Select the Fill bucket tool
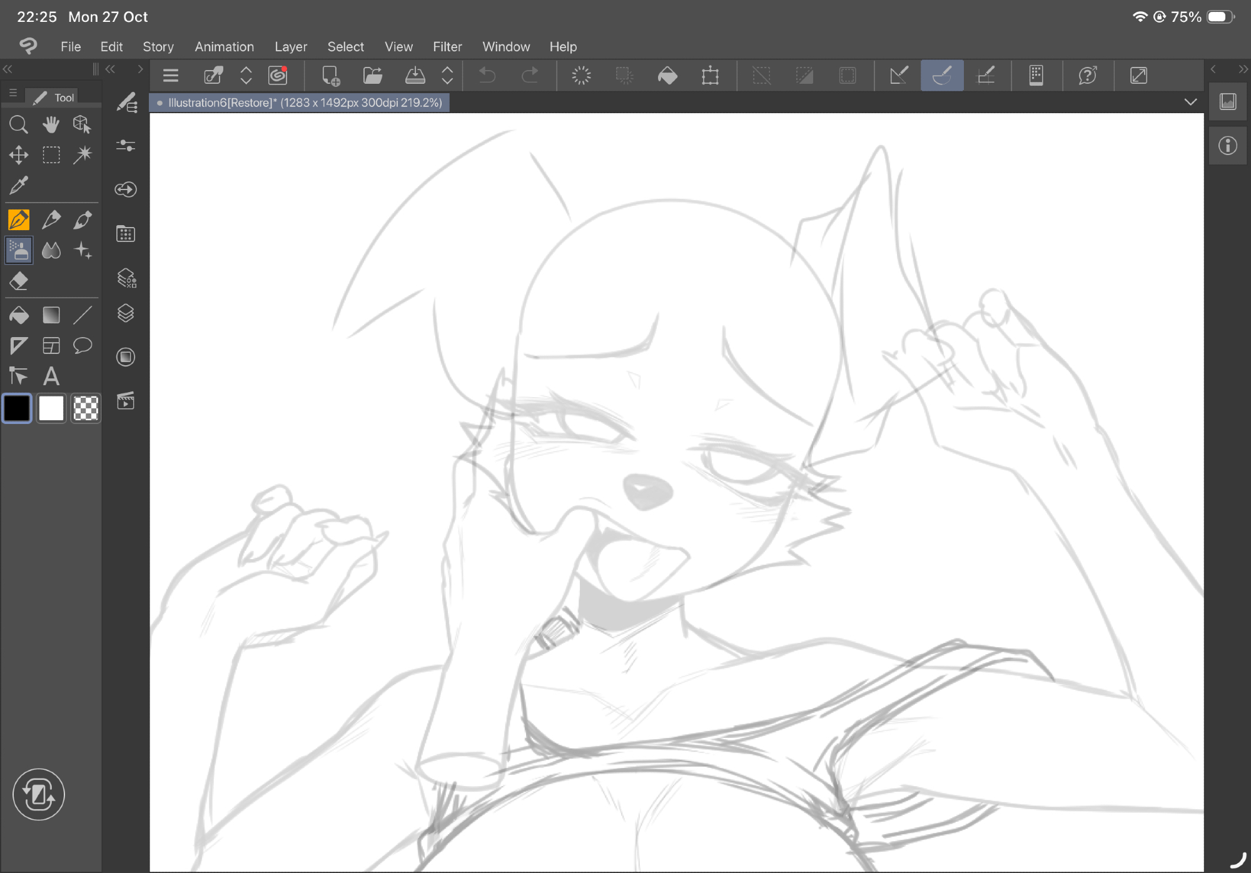 [19, 315]
